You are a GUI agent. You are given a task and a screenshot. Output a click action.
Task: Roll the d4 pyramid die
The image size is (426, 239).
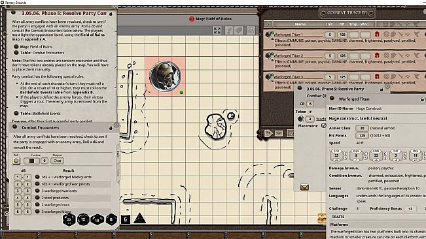[139, 218]
